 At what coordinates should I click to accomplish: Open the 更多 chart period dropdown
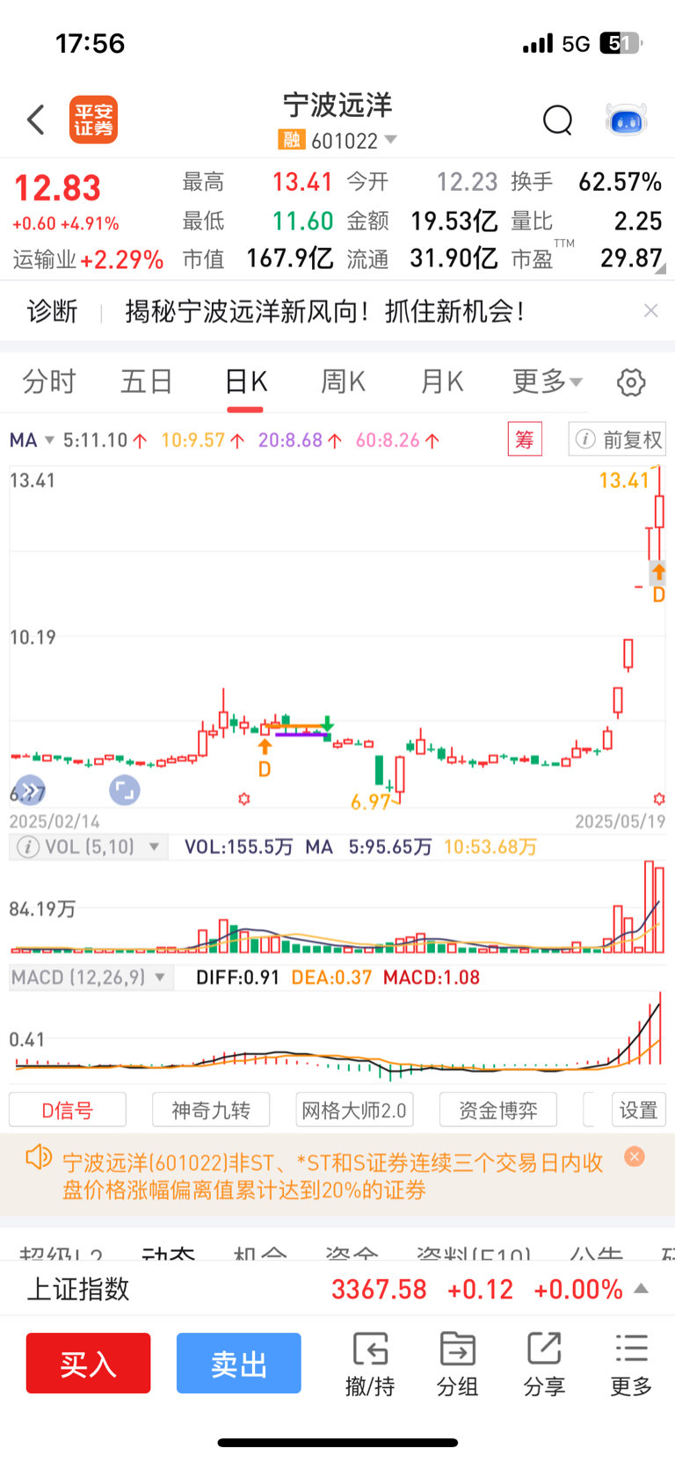pos(548,382)
